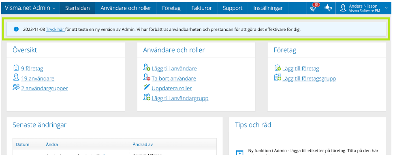Click video icon in Tips och råd
Screen dimensions: 393x159
pyautogui.click(x=240, y=153)
